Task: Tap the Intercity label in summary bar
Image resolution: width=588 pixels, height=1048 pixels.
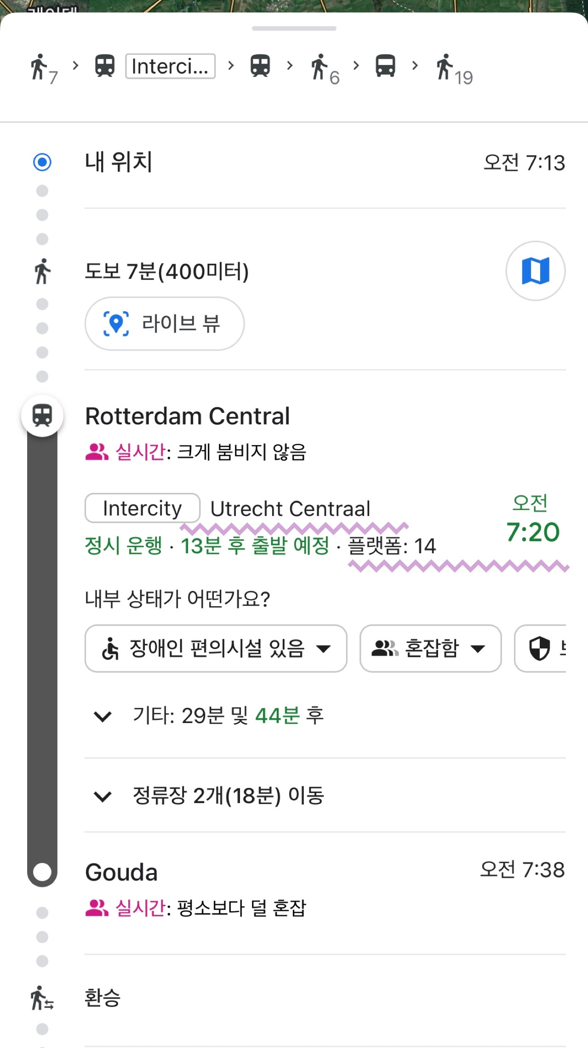Action: [x=170, y=66]
